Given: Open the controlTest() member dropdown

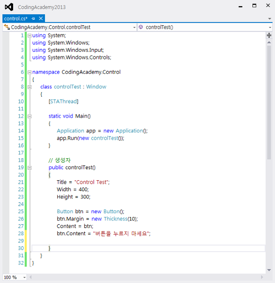Looking at the screenshot, I should (x=270, y=27).
